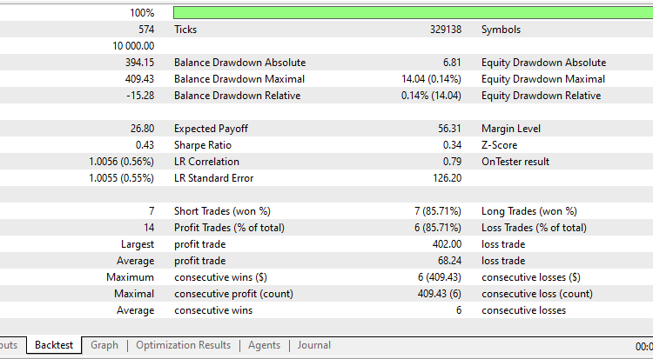
Task: Click the active Backtest tab
Action: click(x=53, y=345)
